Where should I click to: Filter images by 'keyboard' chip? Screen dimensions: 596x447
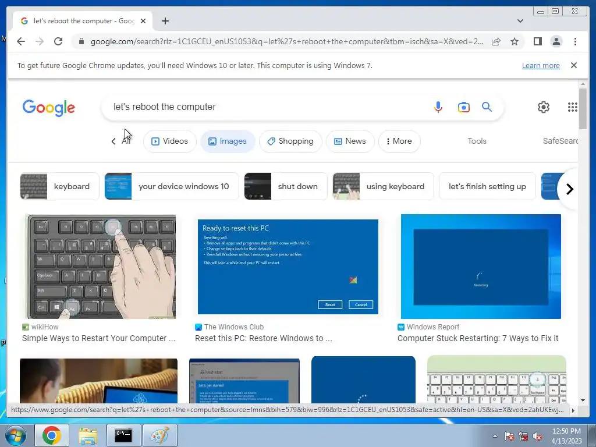(x=60, y=186)
